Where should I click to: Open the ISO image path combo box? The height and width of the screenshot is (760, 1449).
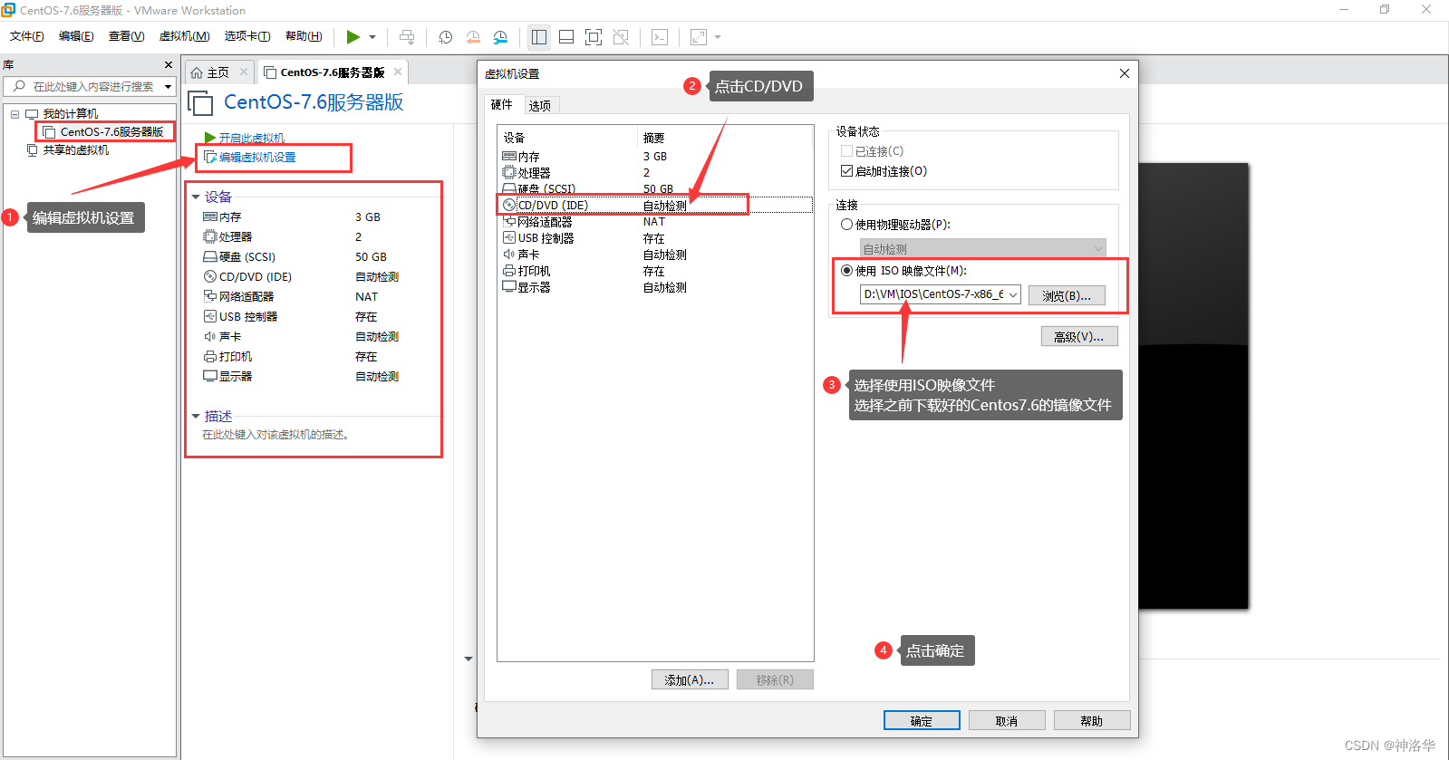[941, 294]
